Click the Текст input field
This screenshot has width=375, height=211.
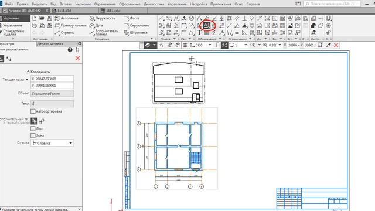click(52, 104)
